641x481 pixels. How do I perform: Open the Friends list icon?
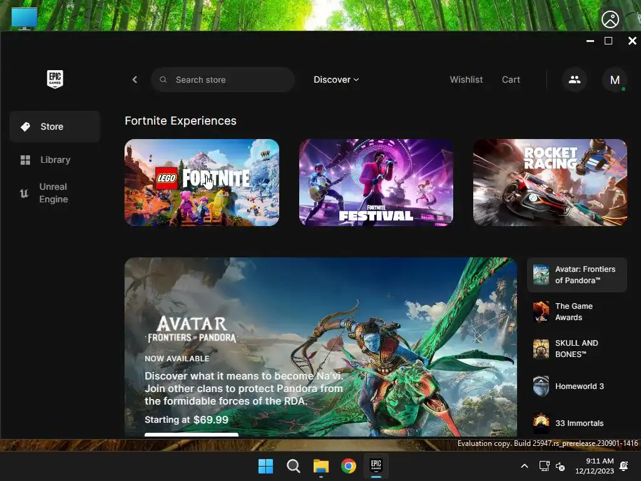[x=575, y=80]
